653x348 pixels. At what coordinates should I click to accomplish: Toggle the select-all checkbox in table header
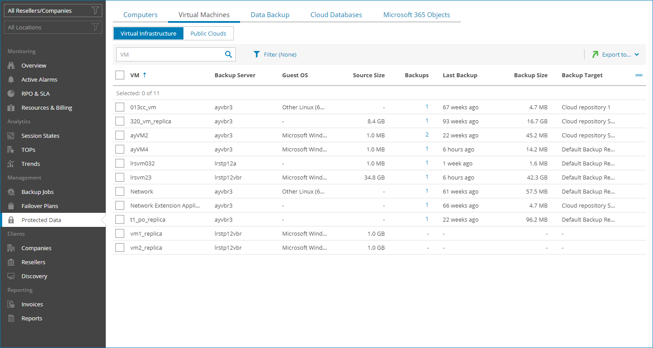tap(120, 75)
